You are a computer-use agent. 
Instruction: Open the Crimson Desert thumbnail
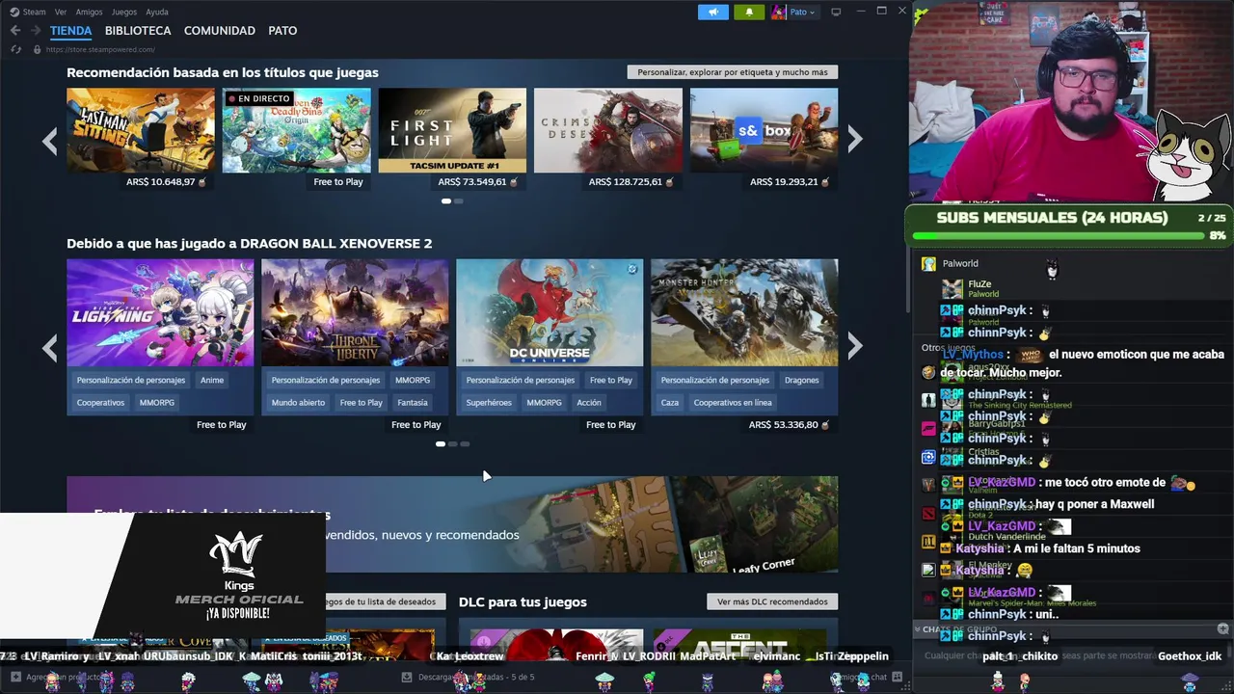click(608, 130)
